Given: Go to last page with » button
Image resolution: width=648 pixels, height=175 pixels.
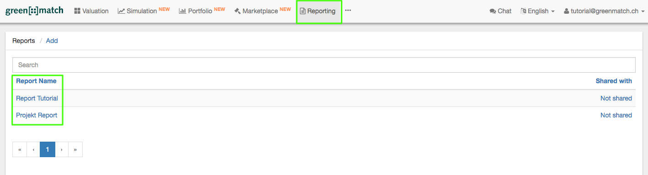Looking at the screenshot, I should tap(75, 149).
